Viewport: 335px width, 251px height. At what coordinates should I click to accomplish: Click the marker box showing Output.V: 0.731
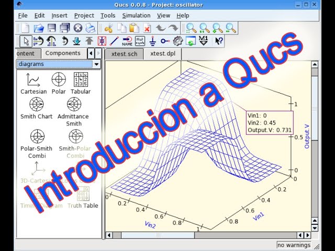click(270, 123)
